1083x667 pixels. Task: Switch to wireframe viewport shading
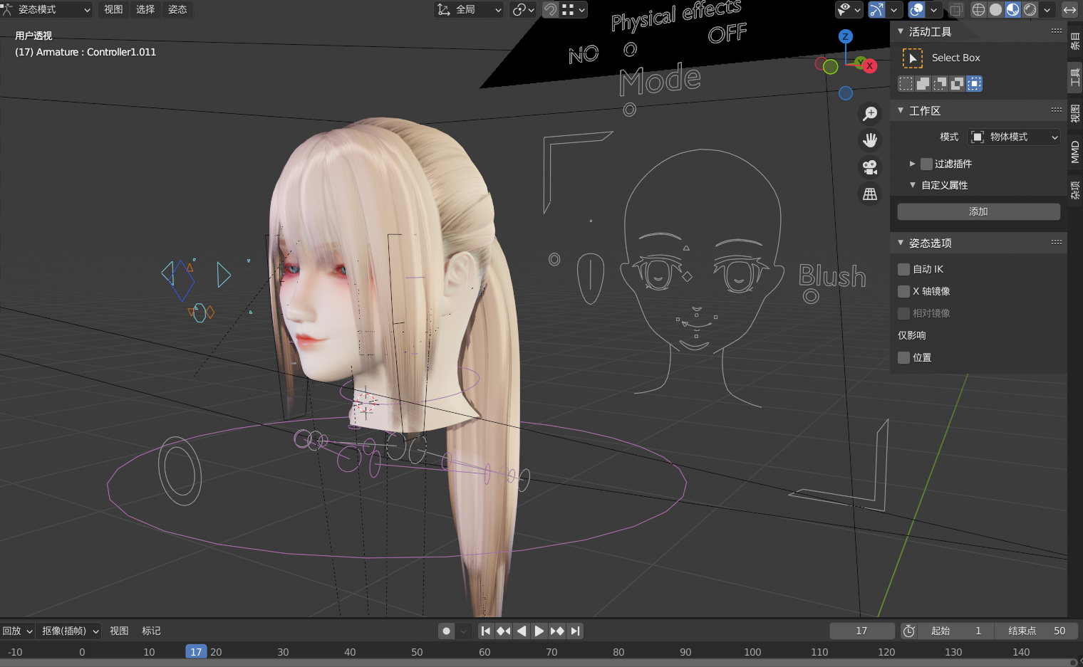(979, 9)
